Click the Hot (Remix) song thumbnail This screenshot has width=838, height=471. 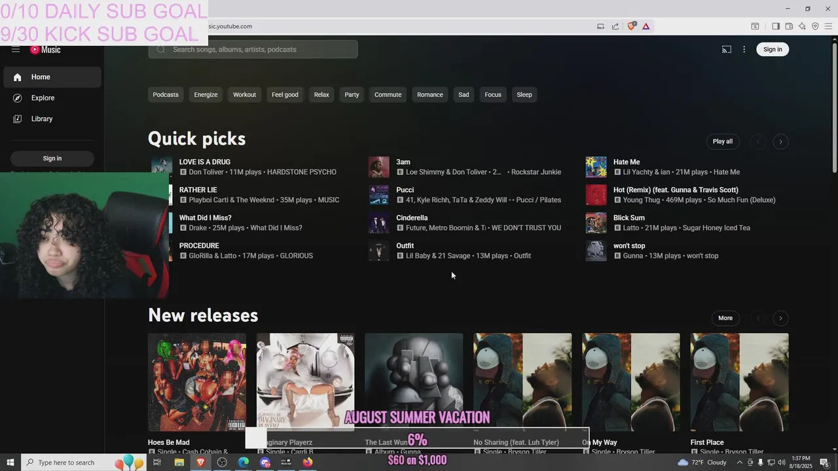tap(596, 195)
